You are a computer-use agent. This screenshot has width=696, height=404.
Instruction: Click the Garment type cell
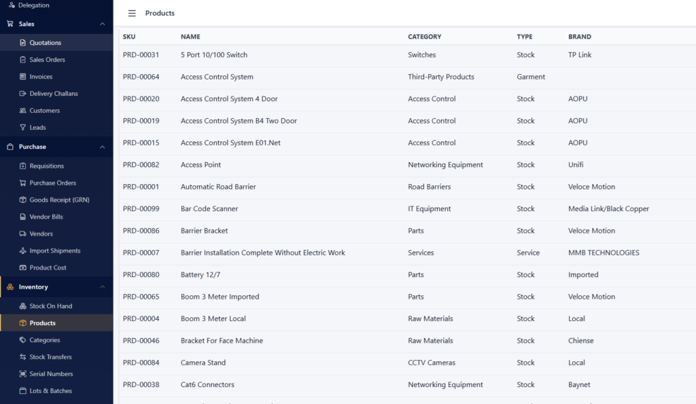coord(530,77)
